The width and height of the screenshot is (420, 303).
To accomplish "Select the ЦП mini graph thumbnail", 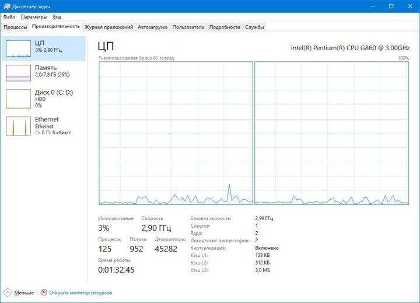I will click(18, 48).
